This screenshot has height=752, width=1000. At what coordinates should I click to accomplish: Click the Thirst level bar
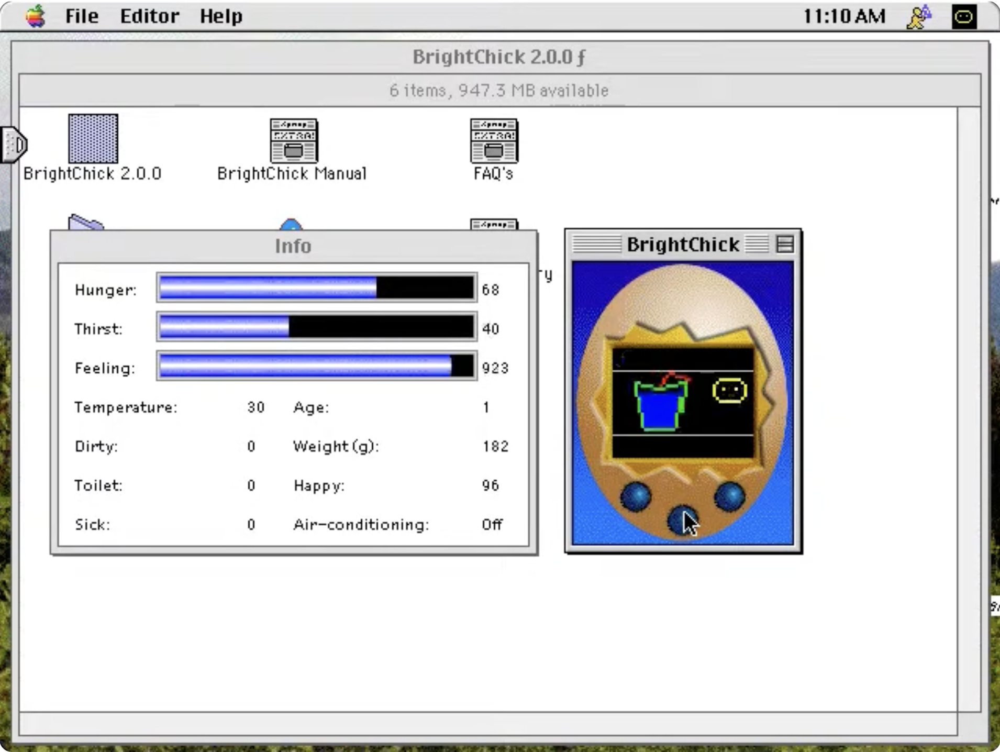click(317, 327)
